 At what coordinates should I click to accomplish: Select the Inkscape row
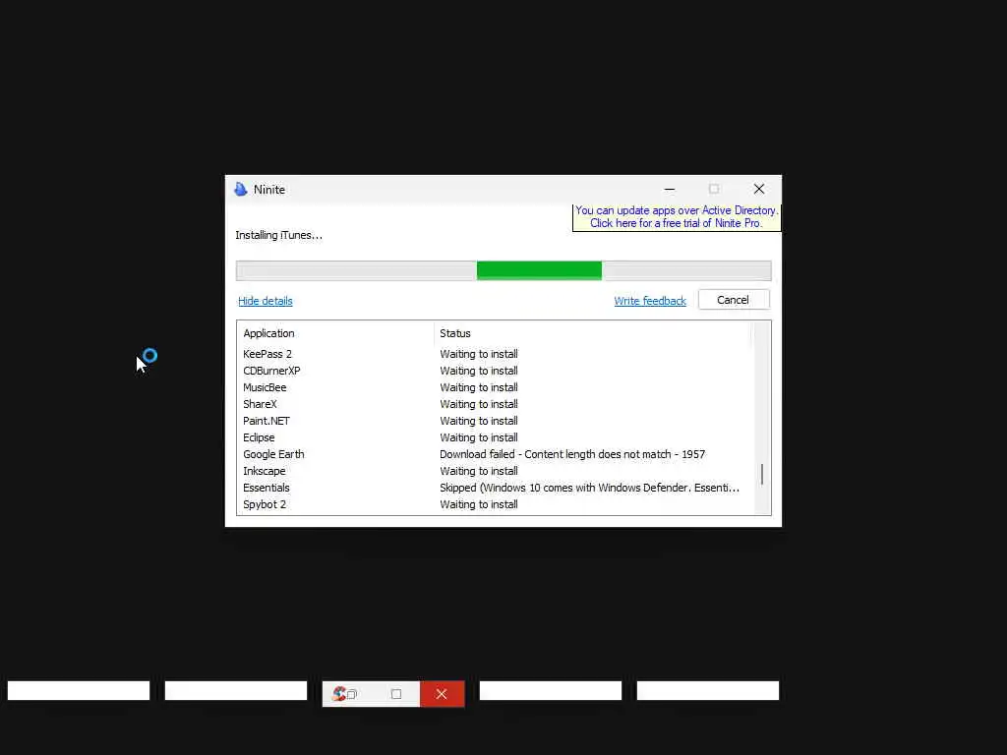pyautogui.click(x=496, y=471)
